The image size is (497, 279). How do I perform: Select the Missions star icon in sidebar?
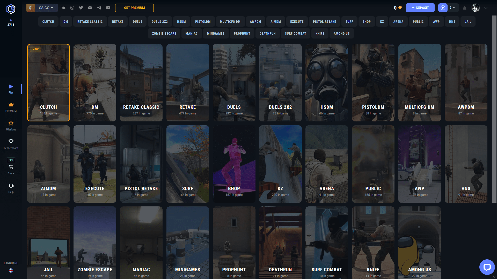(11, 124)
